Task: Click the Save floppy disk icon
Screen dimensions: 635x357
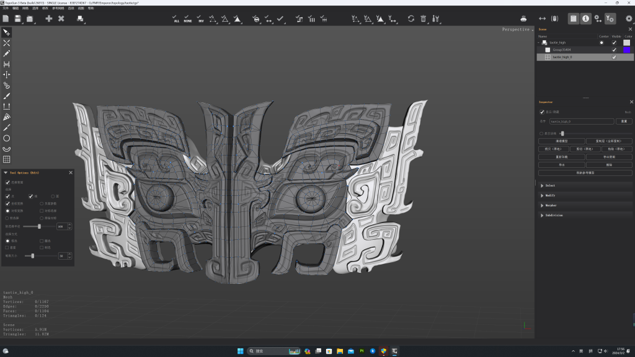Action: click(18, 19)
